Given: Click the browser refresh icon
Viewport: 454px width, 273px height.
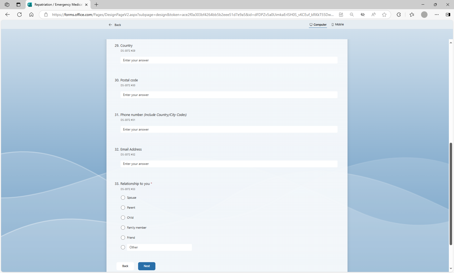Looking at the screenshot, I should (x=19, y=15).
